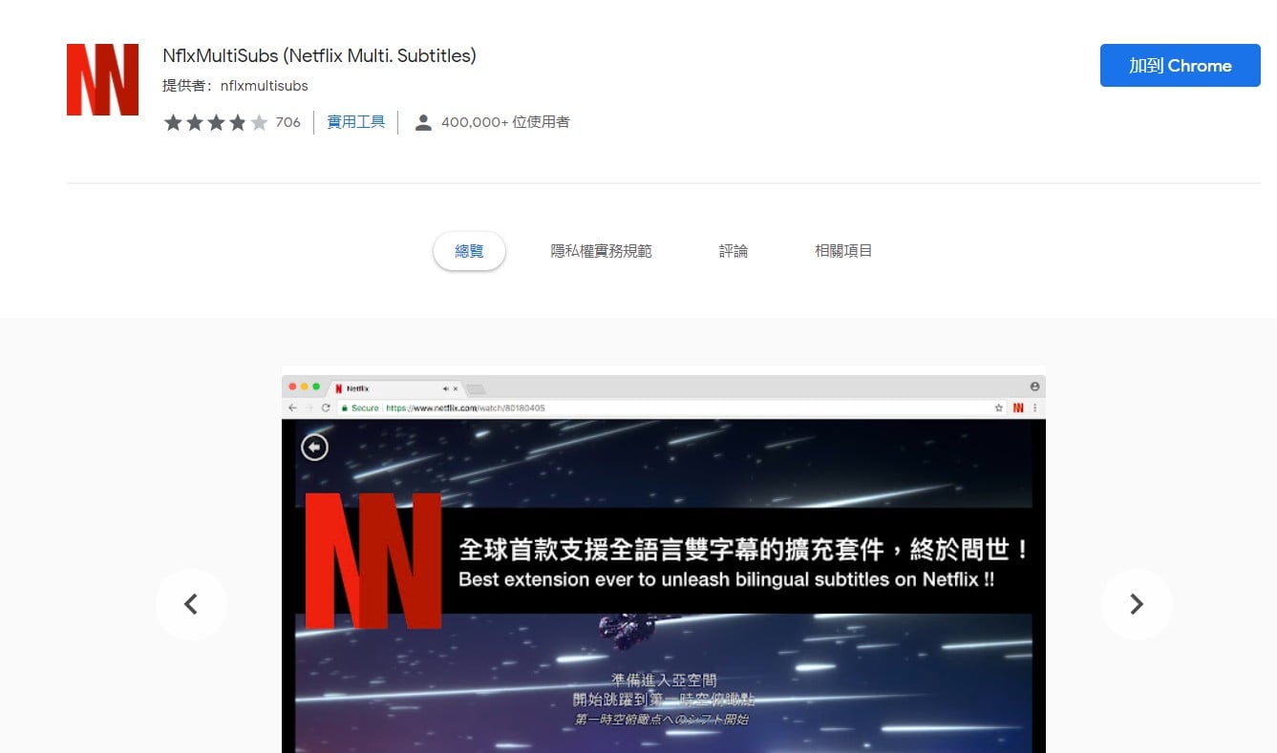
Task: Click the 400,000+ 位使用者 user count
Action: (505, 122)
